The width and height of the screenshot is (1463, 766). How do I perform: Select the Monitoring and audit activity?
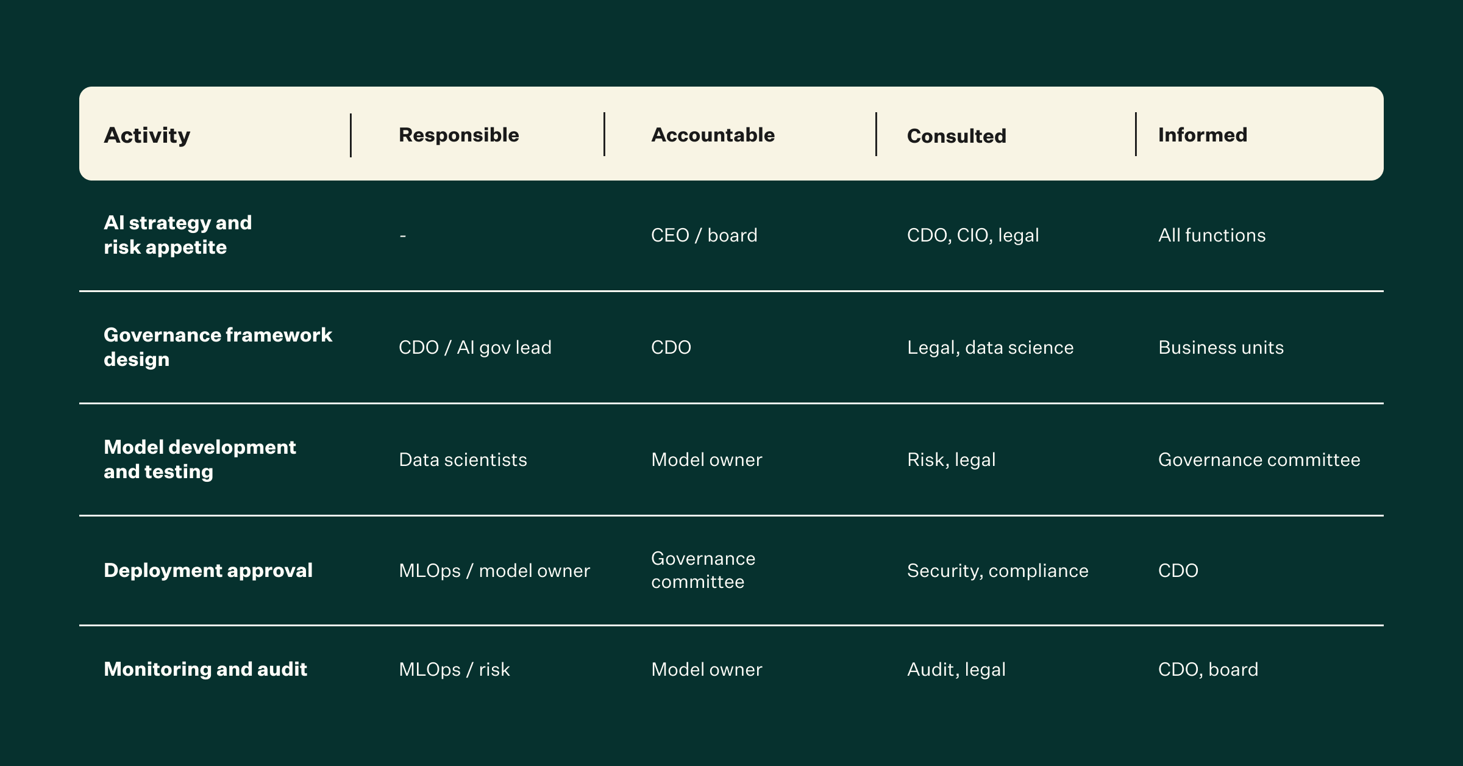[205, 669]
